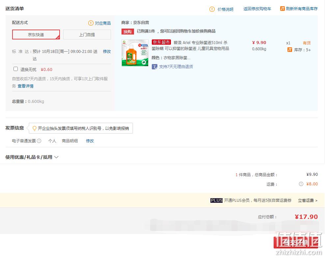Open the 碧浪 Ariel product title
Screen dimensions: 325x258
coord(190,45)
